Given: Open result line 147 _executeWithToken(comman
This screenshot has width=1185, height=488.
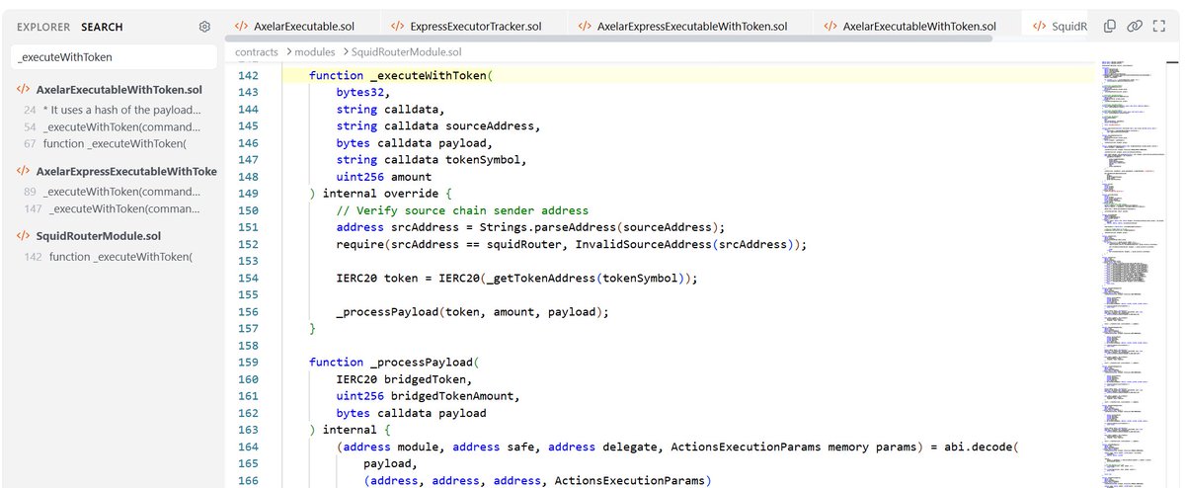Looking at the screenshot, I should pyautogui.click(x=112, y=208).
